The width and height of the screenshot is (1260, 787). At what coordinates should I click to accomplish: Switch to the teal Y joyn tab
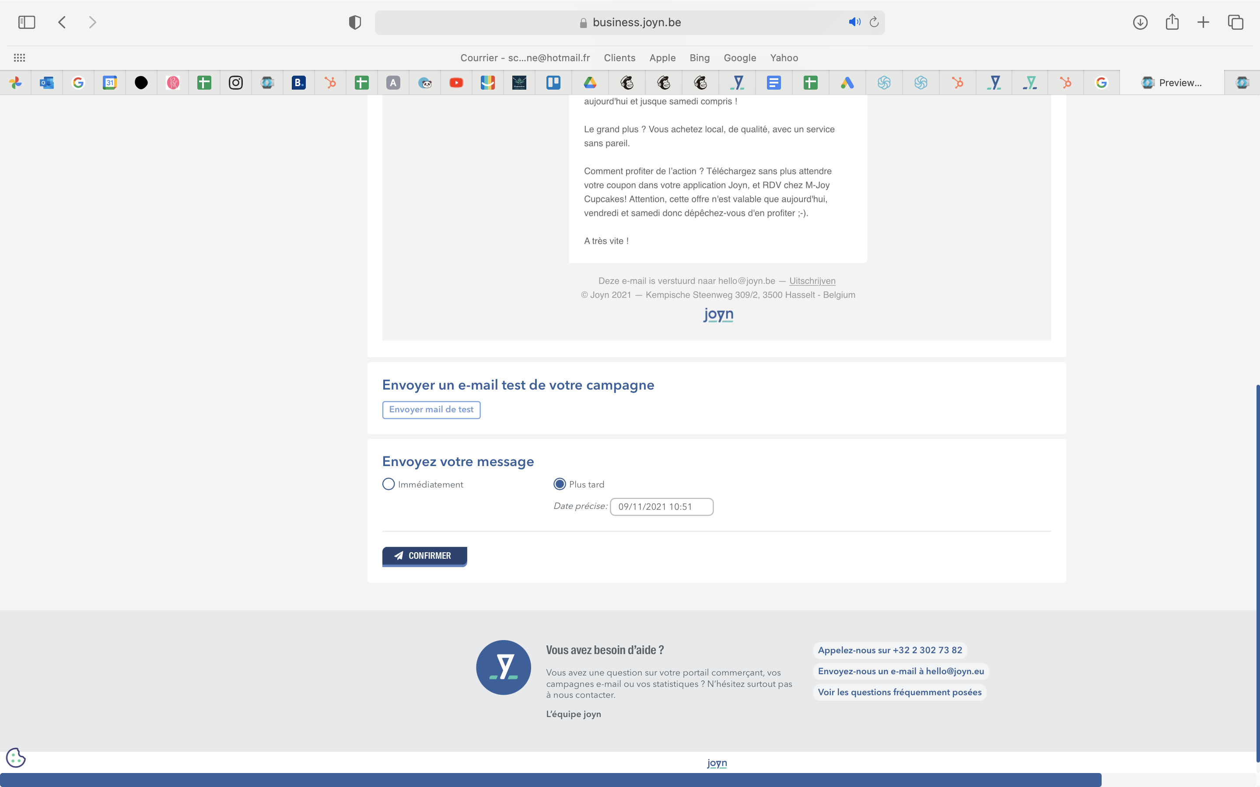pyautogui.click(x=1030, y=83)
